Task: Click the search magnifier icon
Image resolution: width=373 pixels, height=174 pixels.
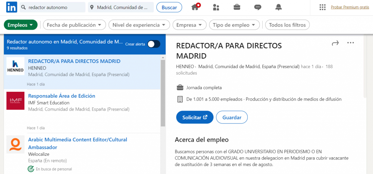Action: click(x=24, y=7)
